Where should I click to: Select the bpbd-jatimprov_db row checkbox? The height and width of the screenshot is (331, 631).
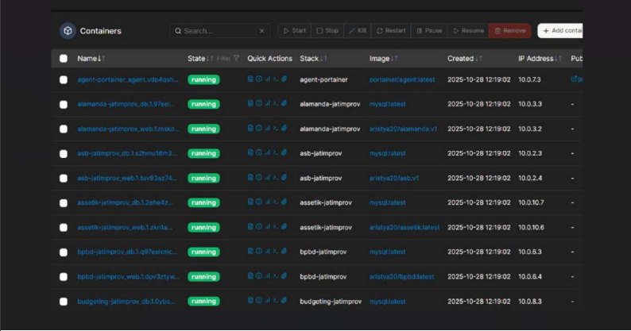(x=64, y=252)
